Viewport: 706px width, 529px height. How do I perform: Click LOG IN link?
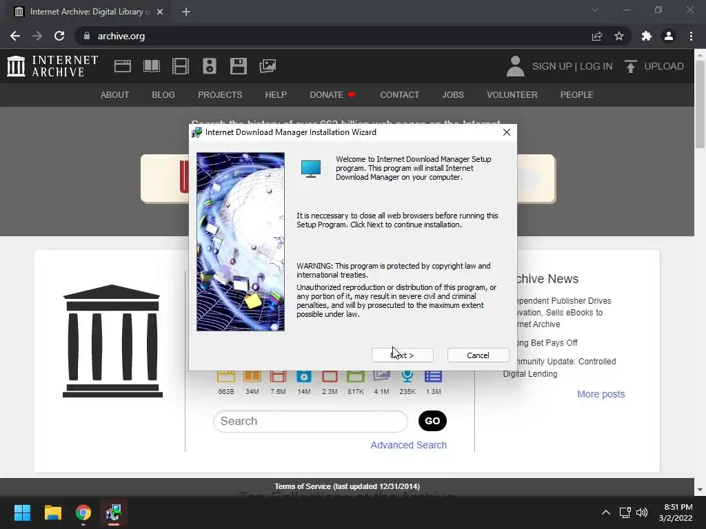click(x=596, y=66)
